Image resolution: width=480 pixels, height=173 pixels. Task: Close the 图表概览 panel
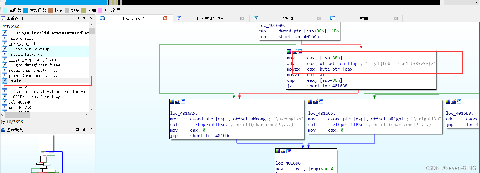pyautogui.click(x=91, y=130)
